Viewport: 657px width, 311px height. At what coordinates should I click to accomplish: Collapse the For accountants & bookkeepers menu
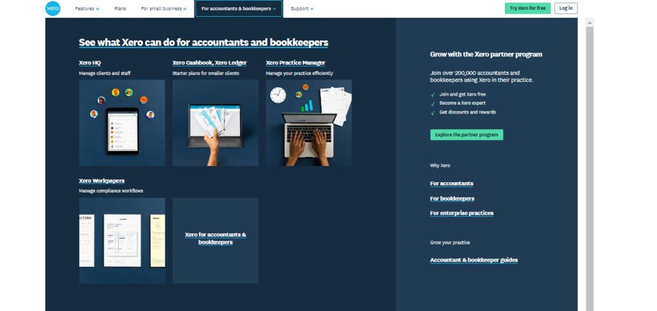tap(239, 8)
